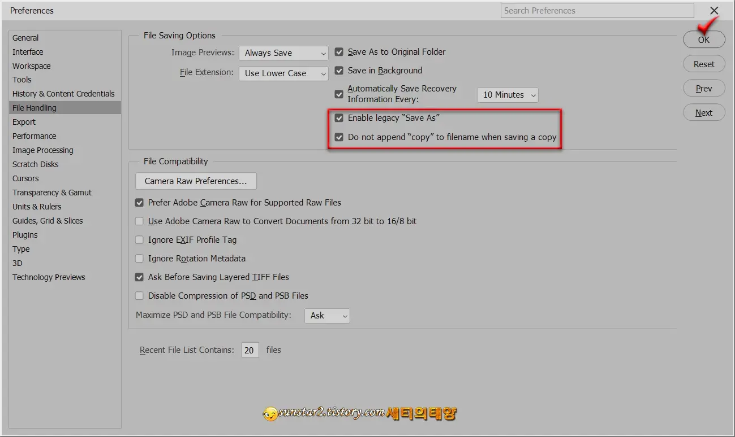Enable Ignore EXIF Profile Tag

tap(139, 240)
